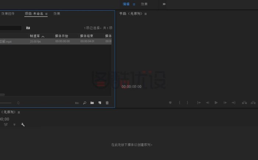This screenshot has width=258, height=160.
Task: Click the program monitor 00:00:00:00 timecode
Action: click(131, 87)
